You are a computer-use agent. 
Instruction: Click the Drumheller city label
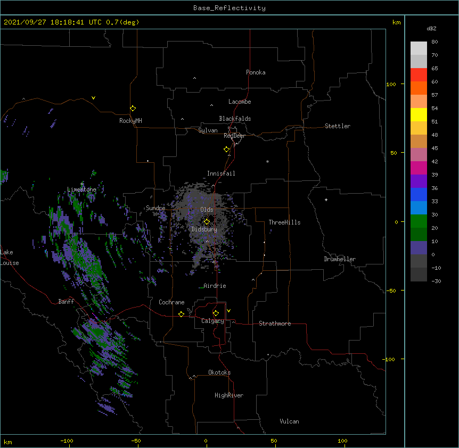[x=340, y=259]
